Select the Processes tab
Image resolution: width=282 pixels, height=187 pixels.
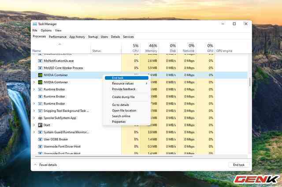tap(39, 37)
